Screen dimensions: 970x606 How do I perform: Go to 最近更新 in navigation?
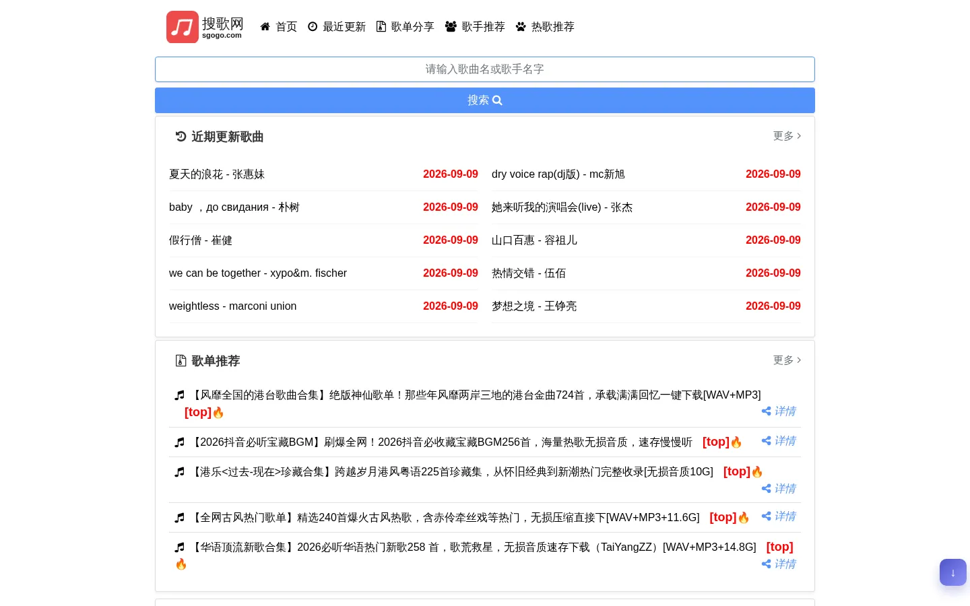(337, 27)
